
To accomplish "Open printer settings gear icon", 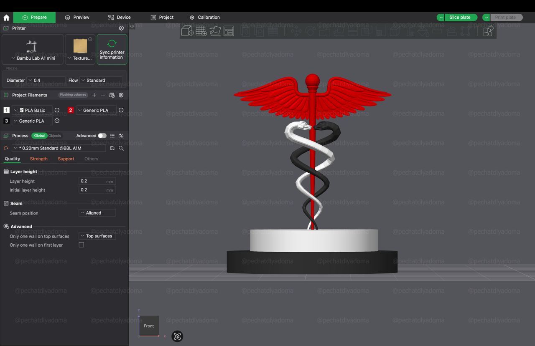I will [x=121, y=28].
